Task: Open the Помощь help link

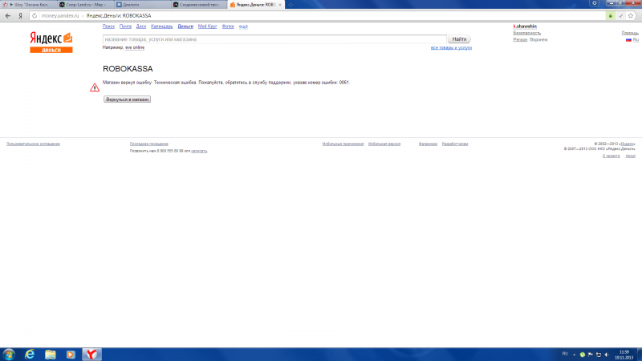Action: pos(630,33)
